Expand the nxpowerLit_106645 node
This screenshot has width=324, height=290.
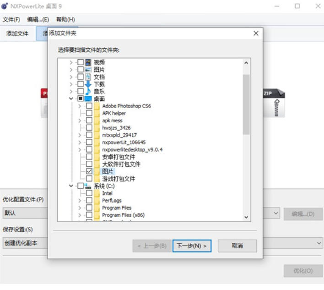click(x=80, y=142)
